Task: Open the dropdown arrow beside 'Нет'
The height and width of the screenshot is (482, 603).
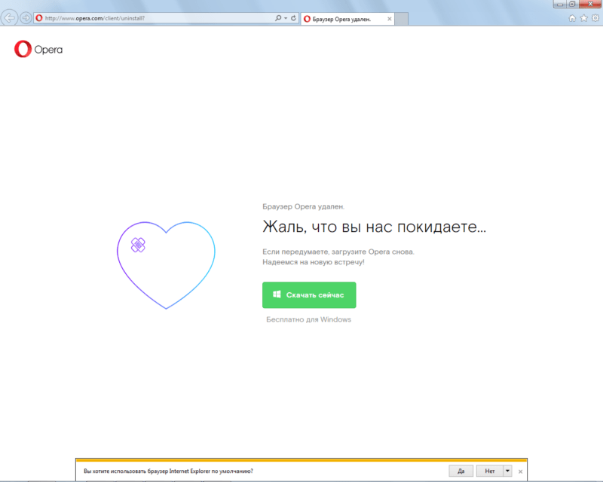Action: tap(507, 471)
